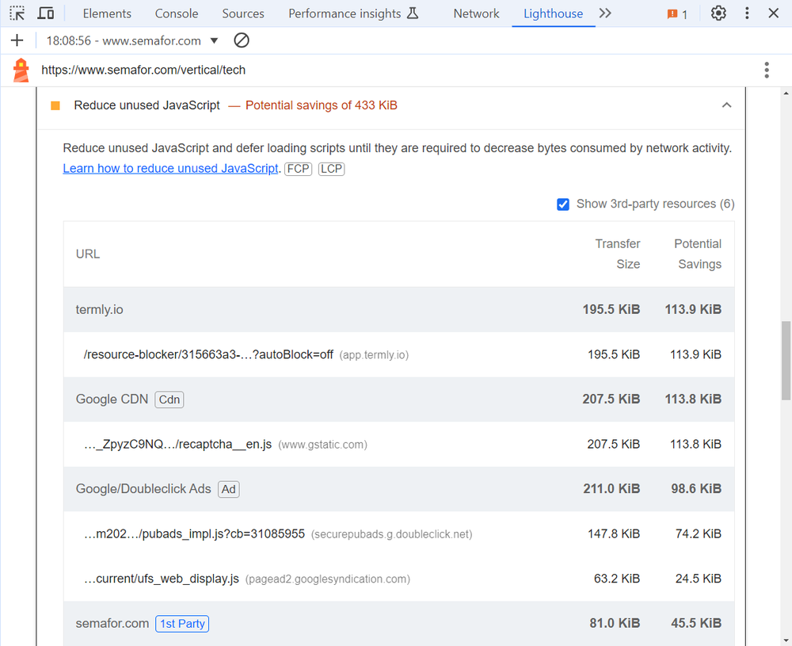Open the DevTools customize kebab menu
Image resolution: width=792 pixels, height=646 pixels.
coord(747,13)
